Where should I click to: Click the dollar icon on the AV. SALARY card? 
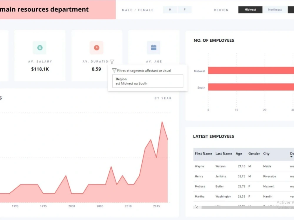point(40,47)
